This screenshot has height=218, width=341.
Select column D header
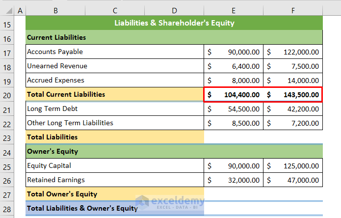coord(175,10)
